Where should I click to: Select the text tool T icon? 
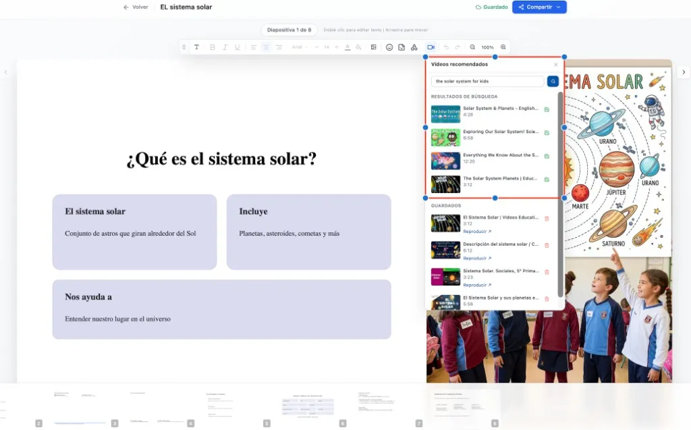click(196, 47)
